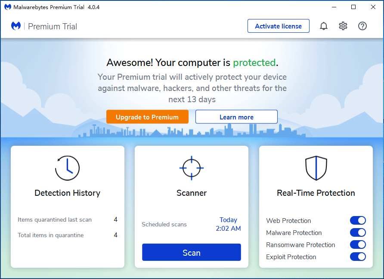Turn off Malware Protection switch
This screenshot has width=384, height=279.
pyautogui.click(x=357, y=233)
